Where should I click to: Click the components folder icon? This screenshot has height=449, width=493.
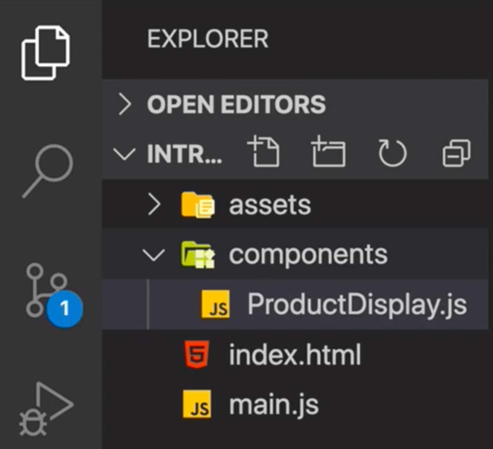tap(198, 255)
